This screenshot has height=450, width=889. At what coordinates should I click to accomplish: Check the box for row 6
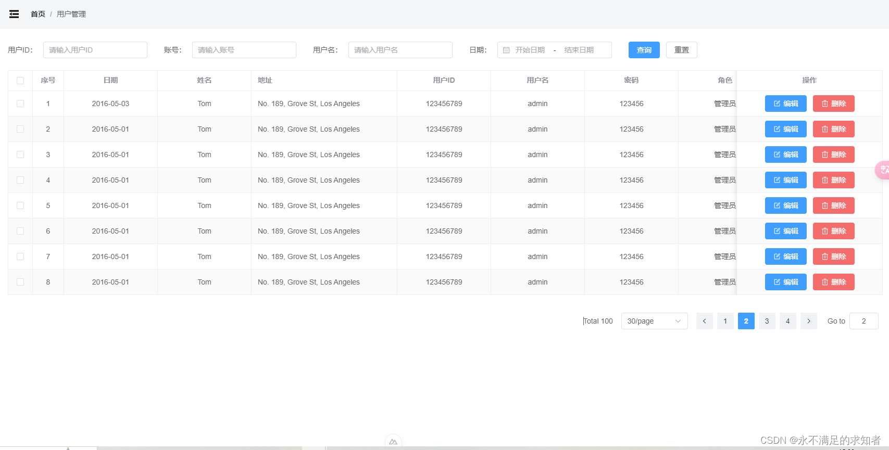[20, 231]
